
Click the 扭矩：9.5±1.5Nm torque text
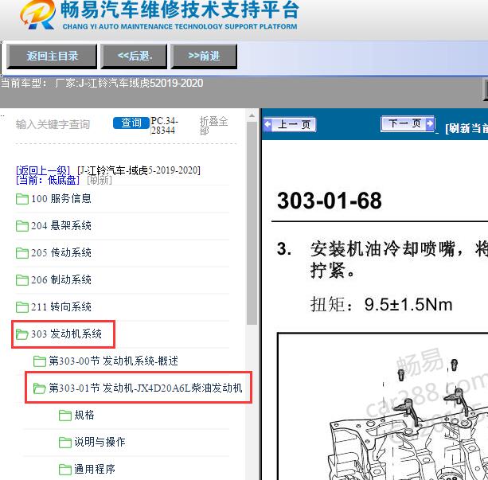(381, 304)
